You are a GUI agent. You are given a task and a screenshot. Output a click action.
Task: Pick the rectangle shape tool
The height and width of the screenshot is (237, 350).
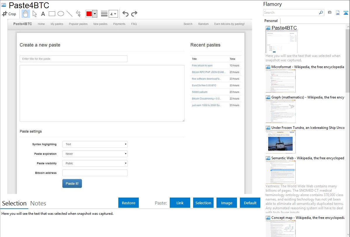52,14
